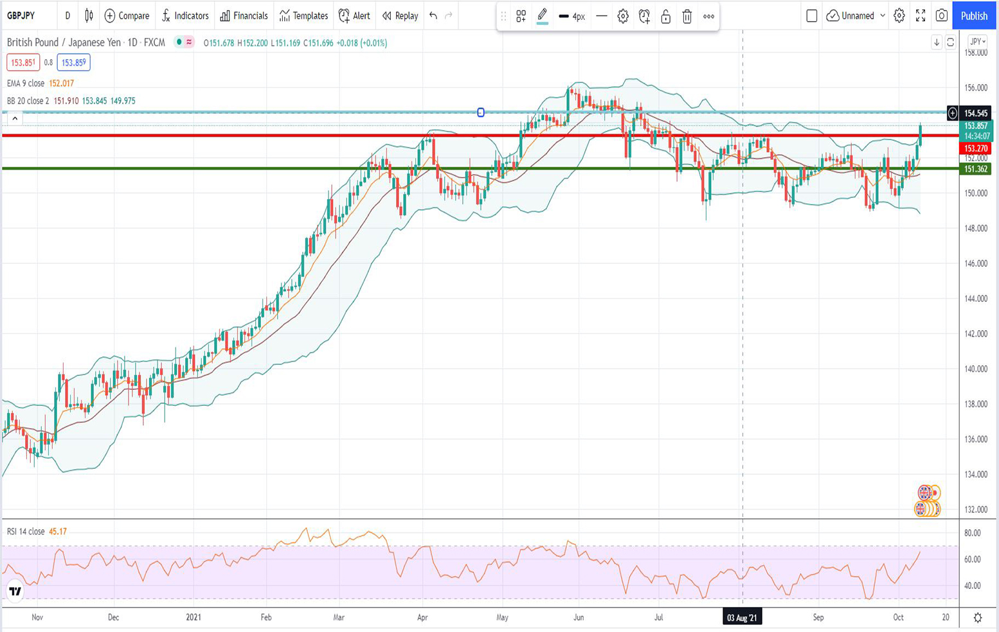Viewport: 999px width, 632px height.
Task: Click the undo arrow
Action: pos(433,15)
